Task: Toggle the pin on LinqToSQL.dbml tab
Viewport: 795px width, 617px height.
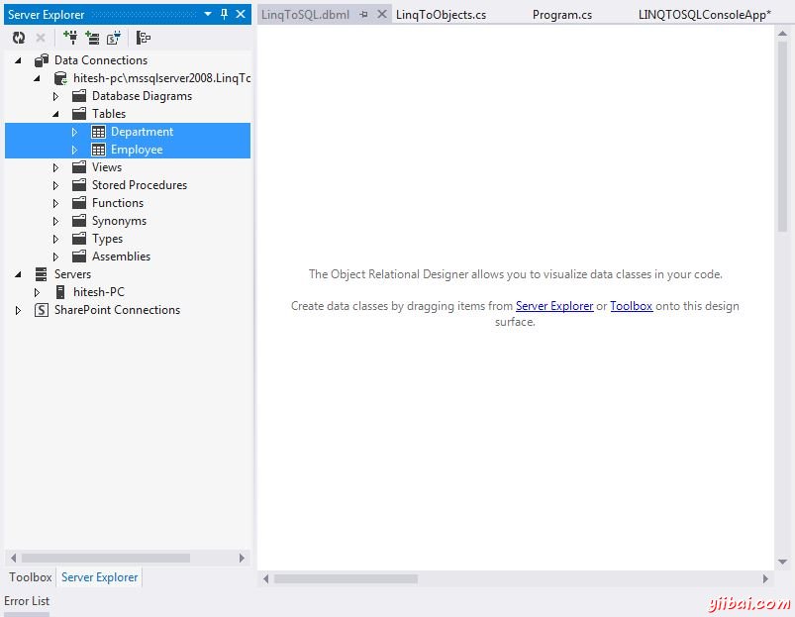Action: [364, 15]
